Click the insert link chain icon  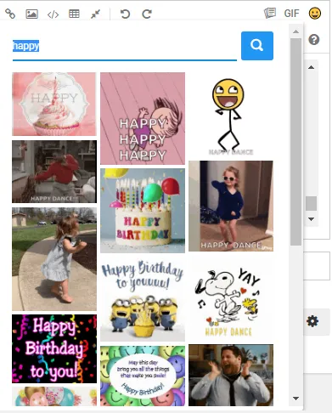(10, 14)
